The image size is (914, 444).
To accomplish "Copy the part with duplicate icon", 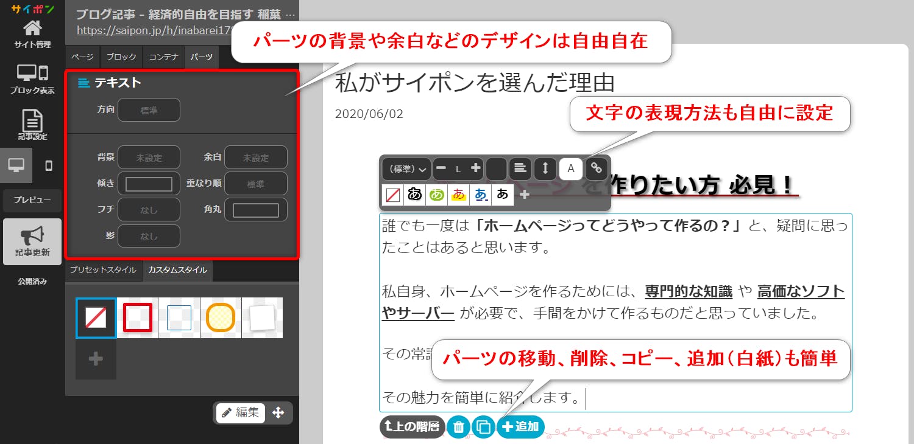I will click(x=484, y=427).
